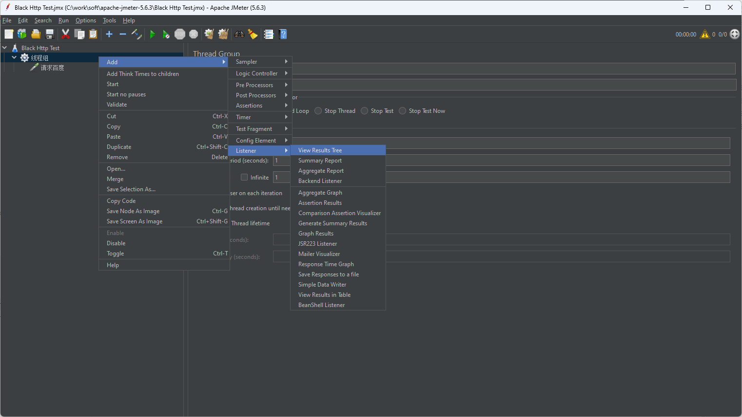Choose Aggregate Report listener
This screenshot has width=742, height=417.
(338, 171)
